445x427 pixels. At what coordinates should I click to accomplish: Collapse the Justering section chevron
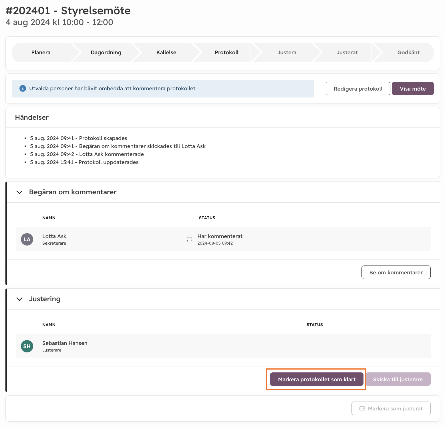[19, 299]
